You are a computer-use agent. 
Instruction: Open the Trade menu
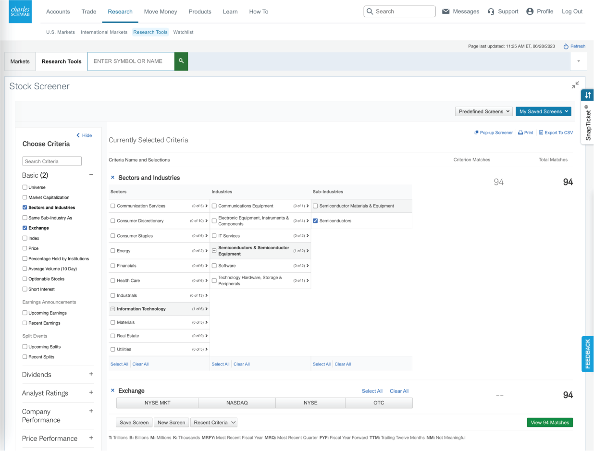point(89,12)
